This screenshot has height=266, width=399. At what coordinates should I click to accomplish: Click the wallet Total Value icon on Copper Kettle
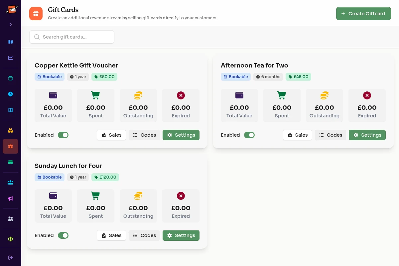(53, 95)
